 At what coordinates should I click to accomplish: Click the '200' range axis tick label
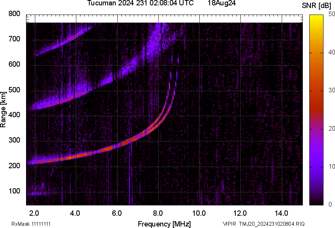tap(14, 166)
